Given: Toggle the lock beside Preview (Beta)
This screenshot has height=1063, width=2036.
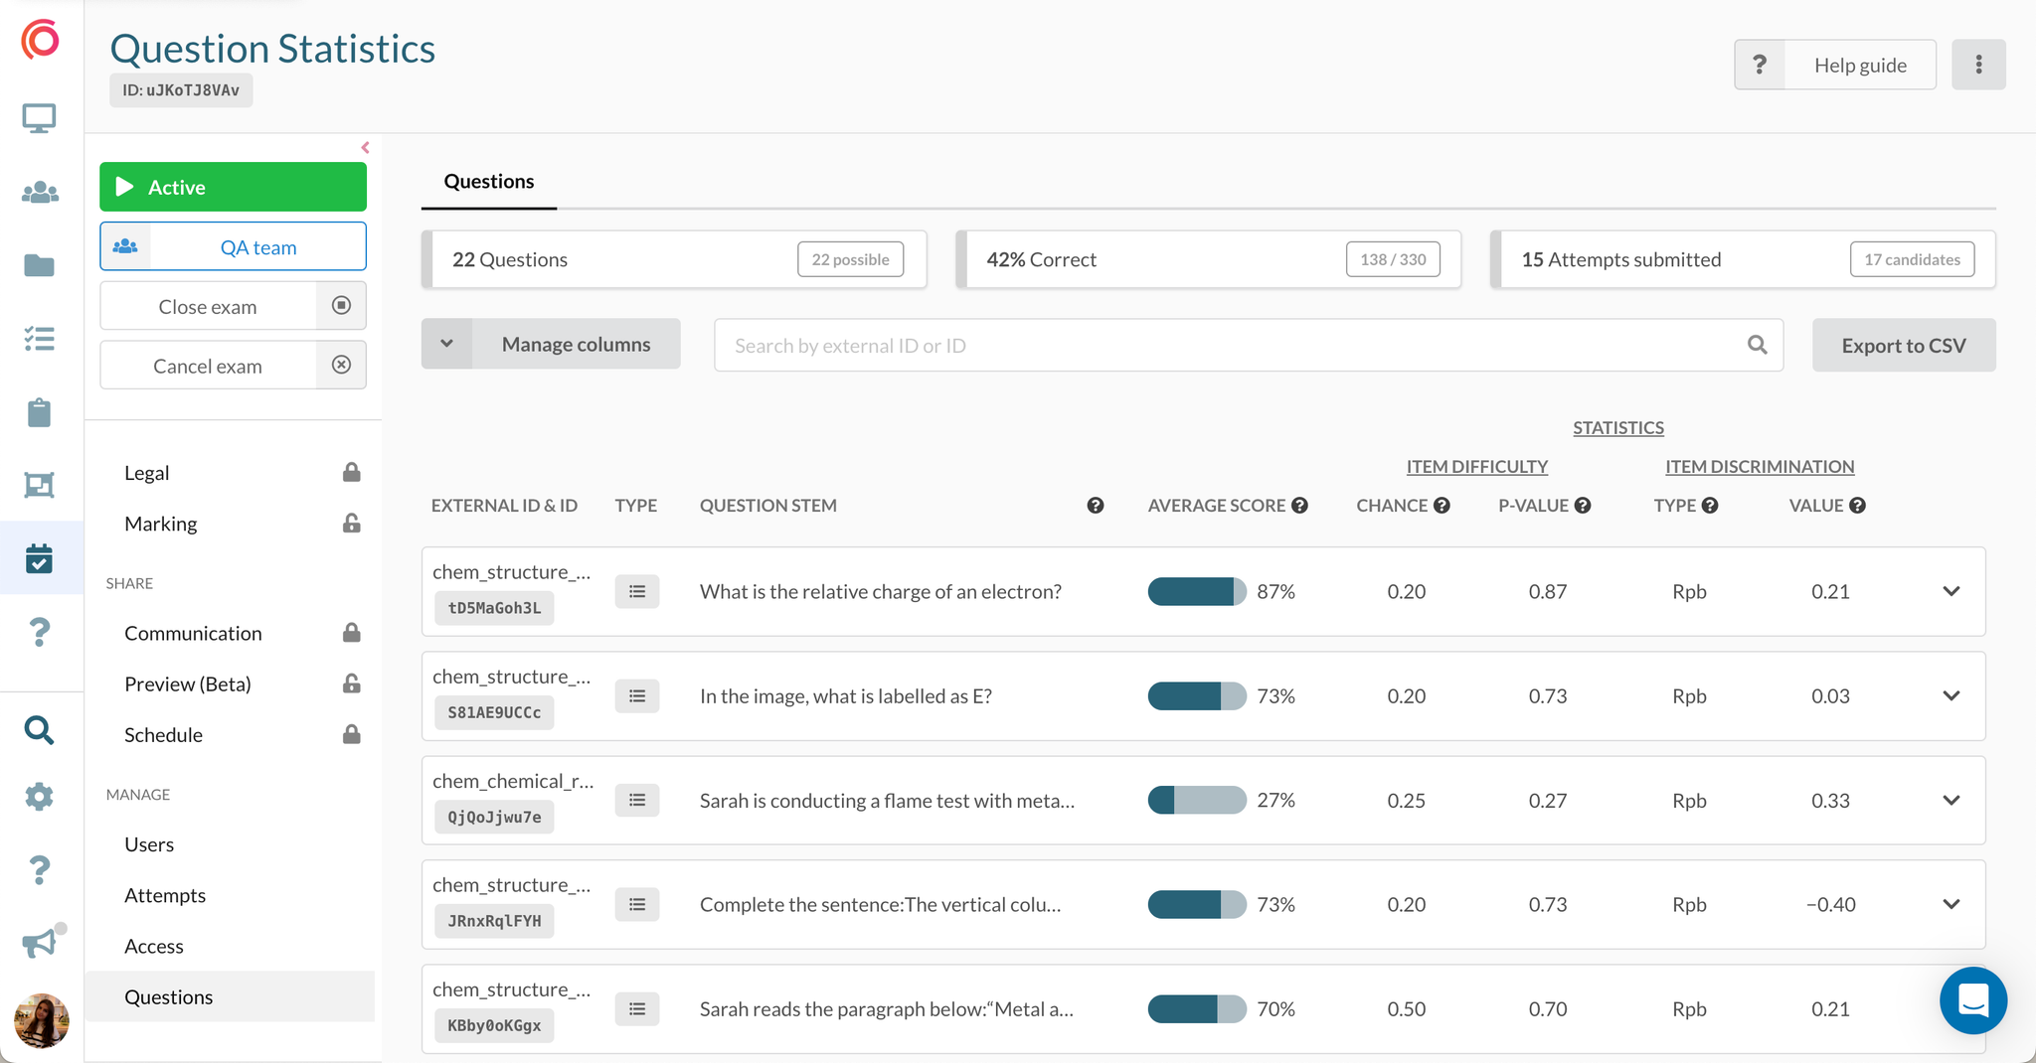Looking at the screenshot, I should pos(351,683).
